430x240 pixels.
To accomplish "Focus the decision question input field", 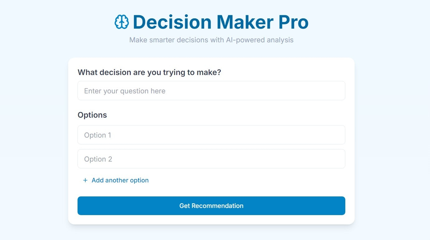I will pyautogui.click(x=211, y=91).
